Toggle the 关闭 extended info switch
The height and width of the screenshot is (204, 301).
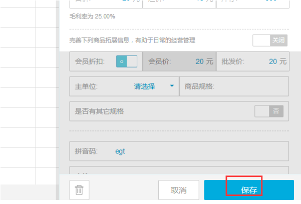[x=270, y=40]
